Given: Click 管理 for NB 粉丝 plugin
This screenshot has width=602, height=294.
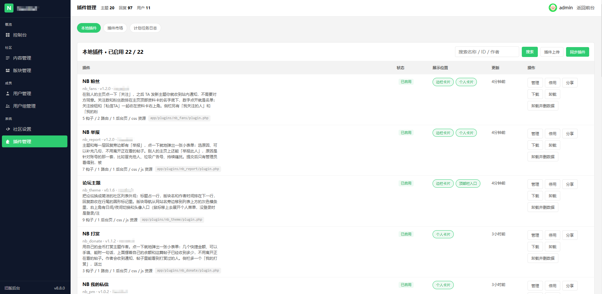Looking at the screenshot, I should pyautogui.click(x=535, y=83).
